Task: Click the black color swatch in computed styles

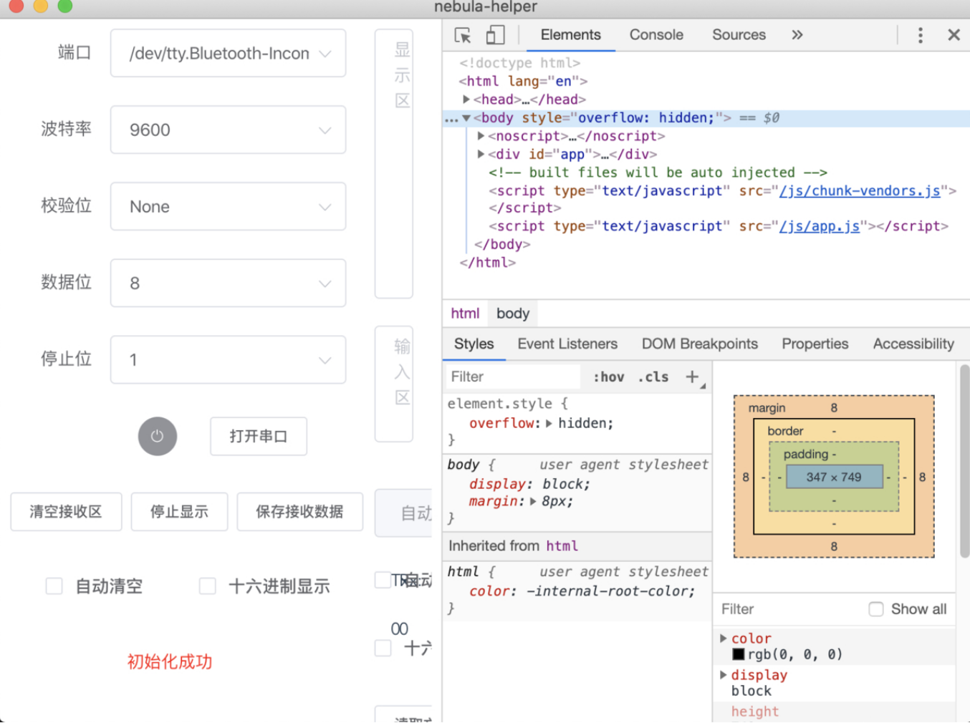Action: (x=738, y=654)
